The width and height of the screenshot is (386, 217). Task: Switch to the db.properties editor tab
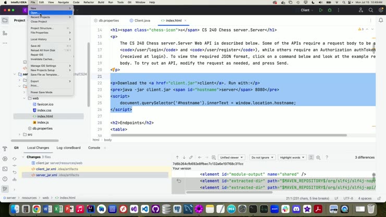pos(106,20)
